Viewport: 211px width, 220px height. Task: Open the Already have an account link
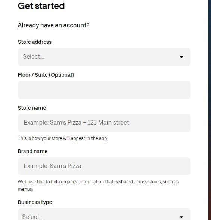[x=53, y=25]
